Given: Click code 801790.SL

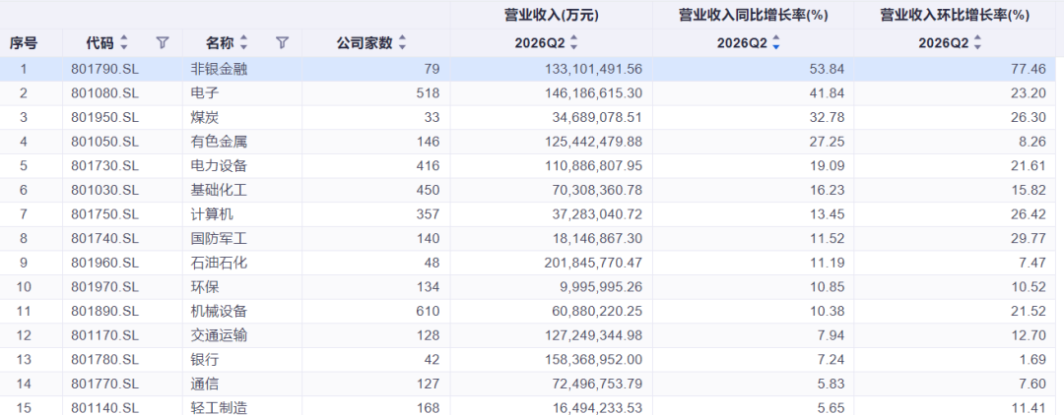Looking at the screenshot, I should coord(104,69).
